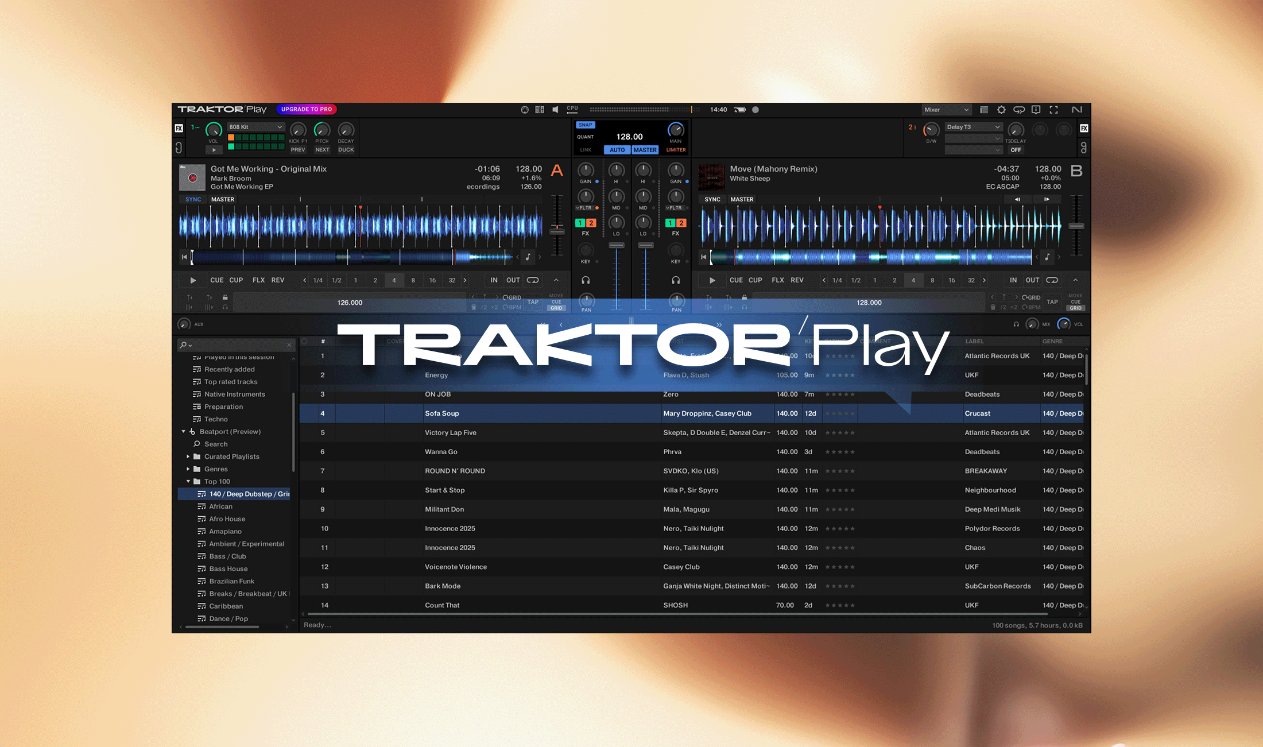This screenshot has height=747, width=1263.
Task: Open preferences with the gear icon
Action: pos(1001,110)
